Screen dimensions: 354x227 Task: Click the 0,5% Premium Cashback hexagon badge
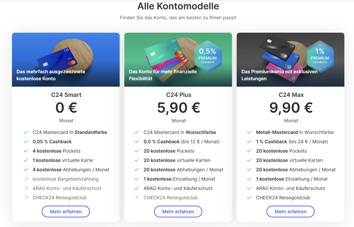tap(207, 56)
